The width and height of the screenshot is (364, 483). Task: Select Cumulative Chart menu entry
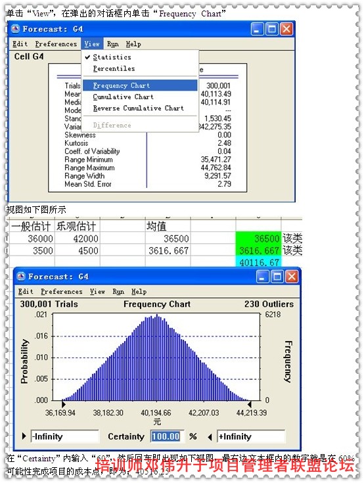tap(123, 97)
